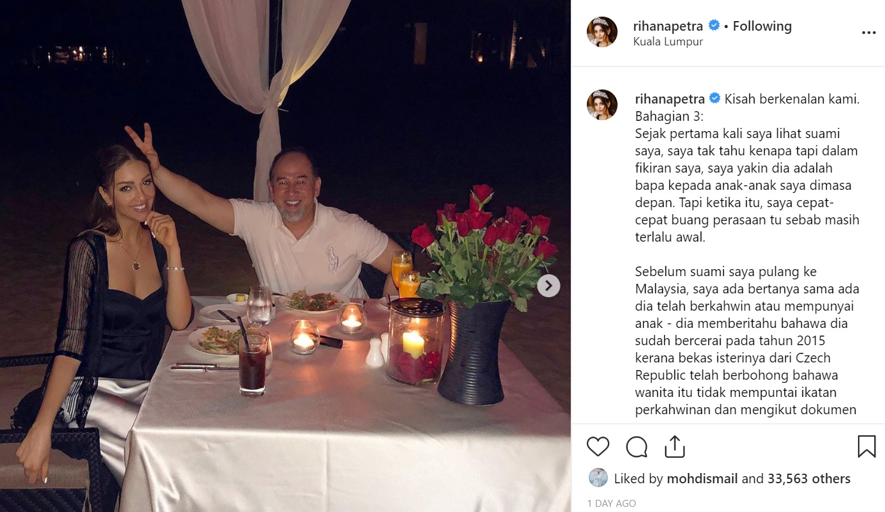Open the Kuala Lumpur location link
Viewport: 885px width, 512px height.
[x=668, y=42]
